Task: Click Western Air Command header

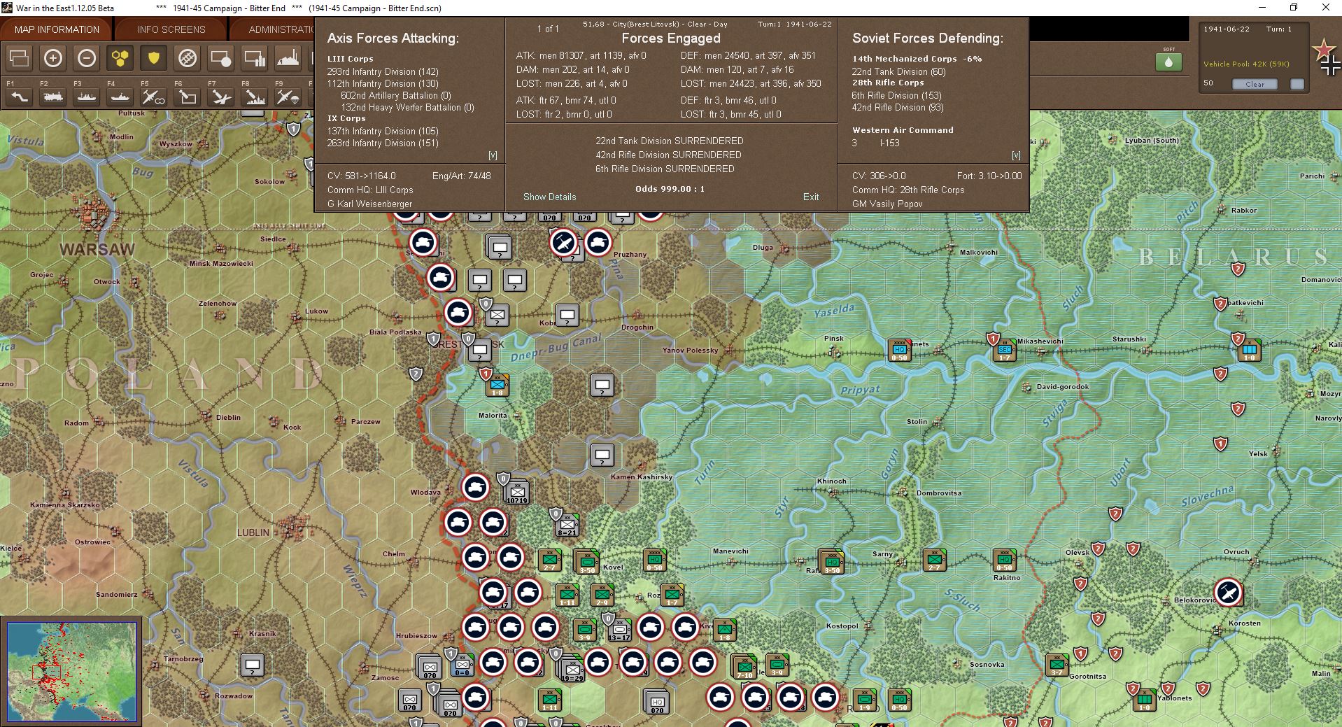Action: tap(903, 130)
